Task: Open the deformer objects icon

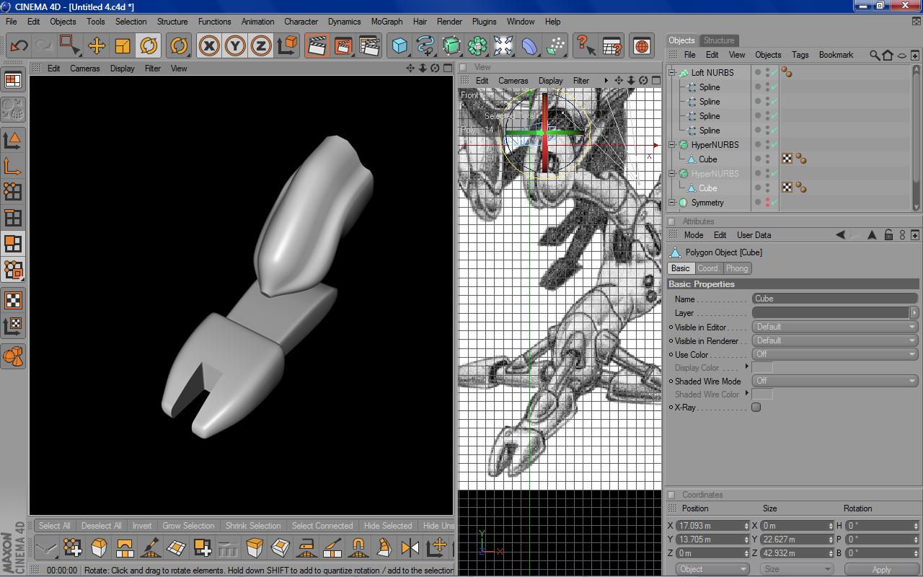Action: coord(529,46)
